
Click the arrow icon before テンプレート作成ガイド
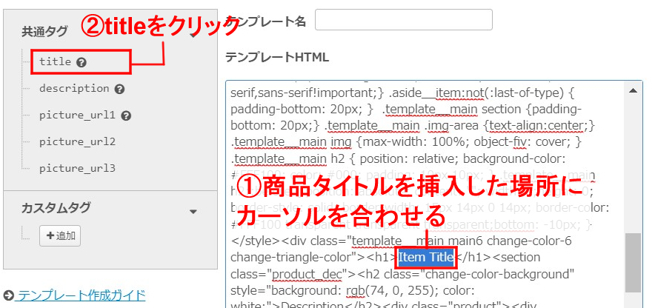click(9, 296)
